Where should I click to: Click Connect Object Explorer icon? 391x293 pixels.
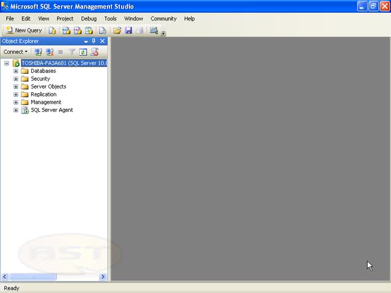[38, 52]
